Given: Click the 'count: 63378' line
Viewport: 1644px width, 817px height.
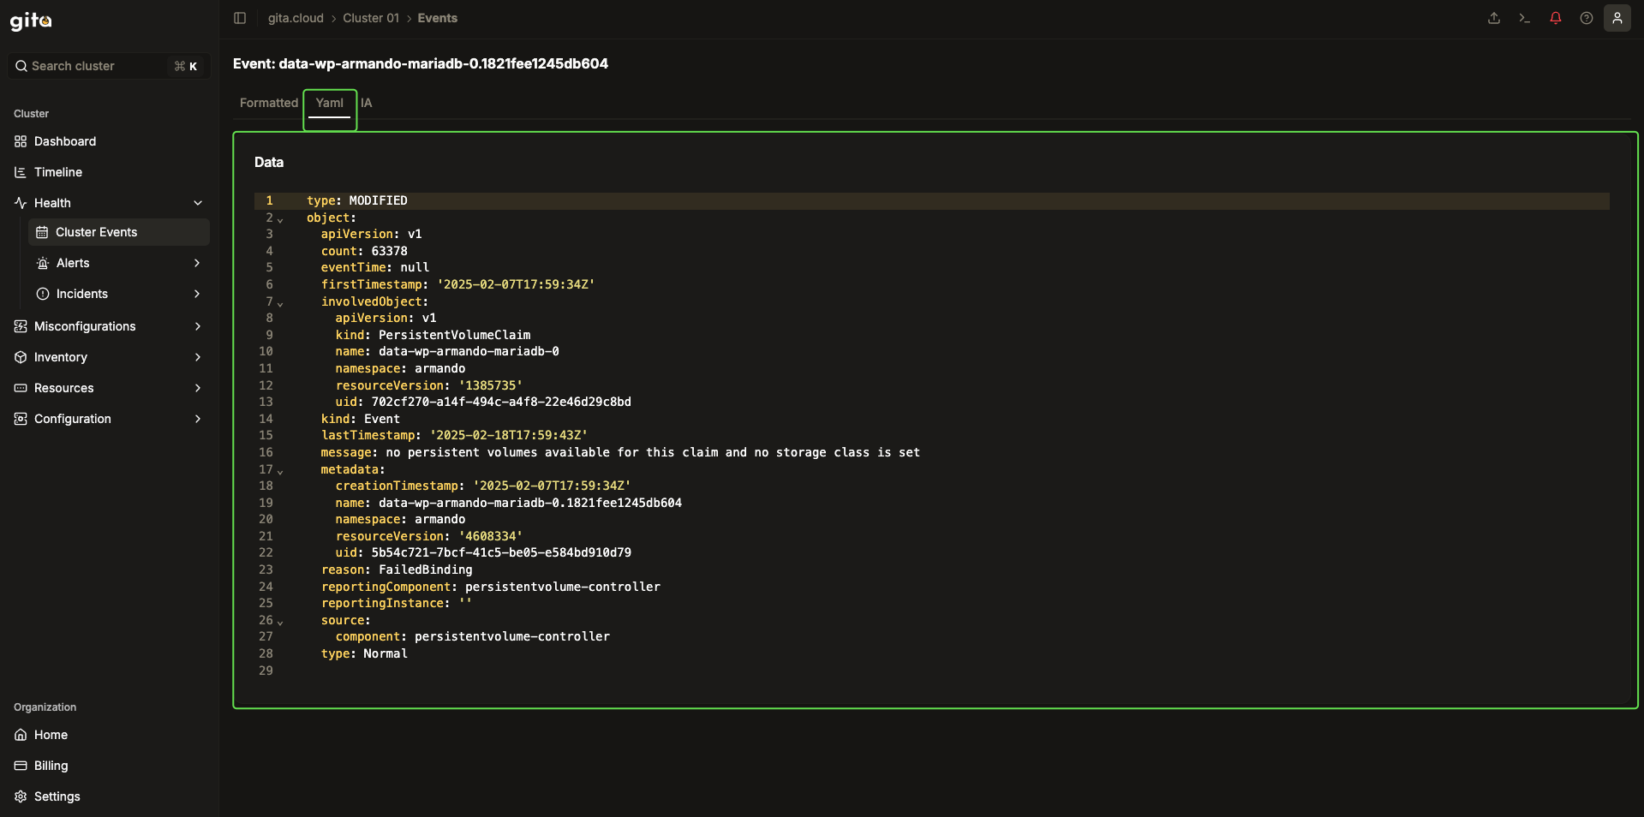Looking at the screenshot, I should 364,251.
